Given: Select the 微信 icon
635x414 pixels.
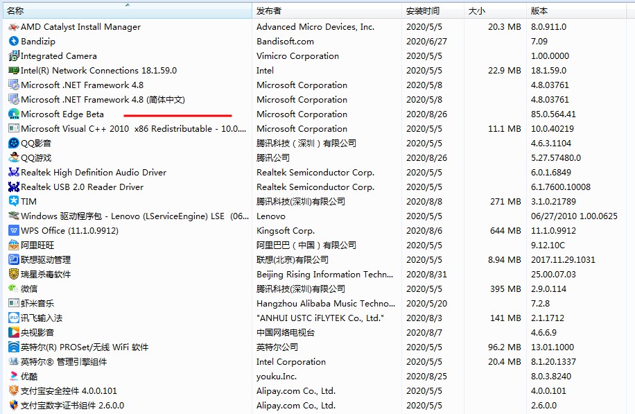Looking at the screenshot, I should pyautogui.click(x=14, y=288).
